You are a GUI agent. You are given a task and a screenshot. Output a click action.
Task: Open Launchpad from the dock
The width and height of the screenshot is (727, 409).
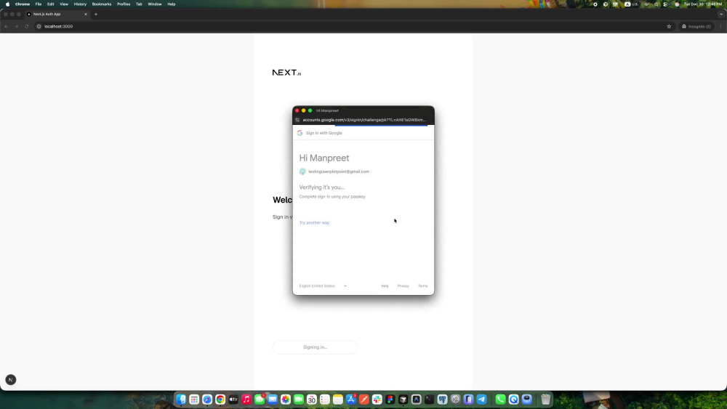pos(194,400)
